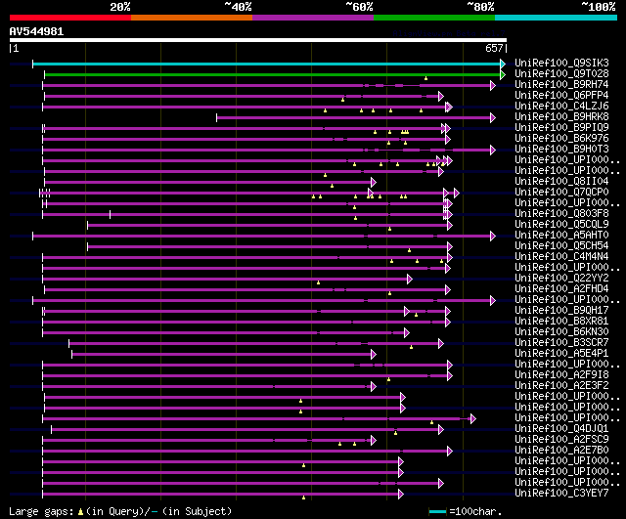Select the UniRef100_A2E7B0 row label
The width and height of the screenshot is (626, 519).
tap(561, 451)
